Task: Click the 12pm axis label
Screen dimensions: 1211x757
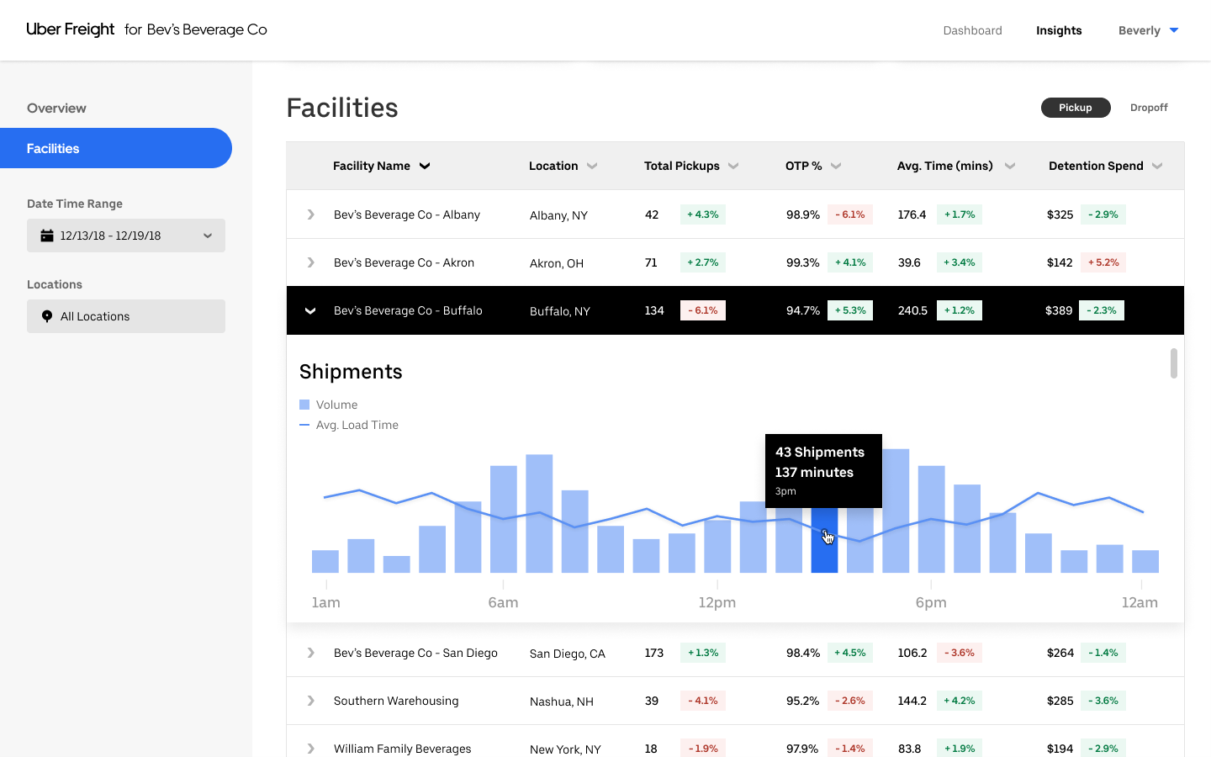Action: tap(717, 602)
